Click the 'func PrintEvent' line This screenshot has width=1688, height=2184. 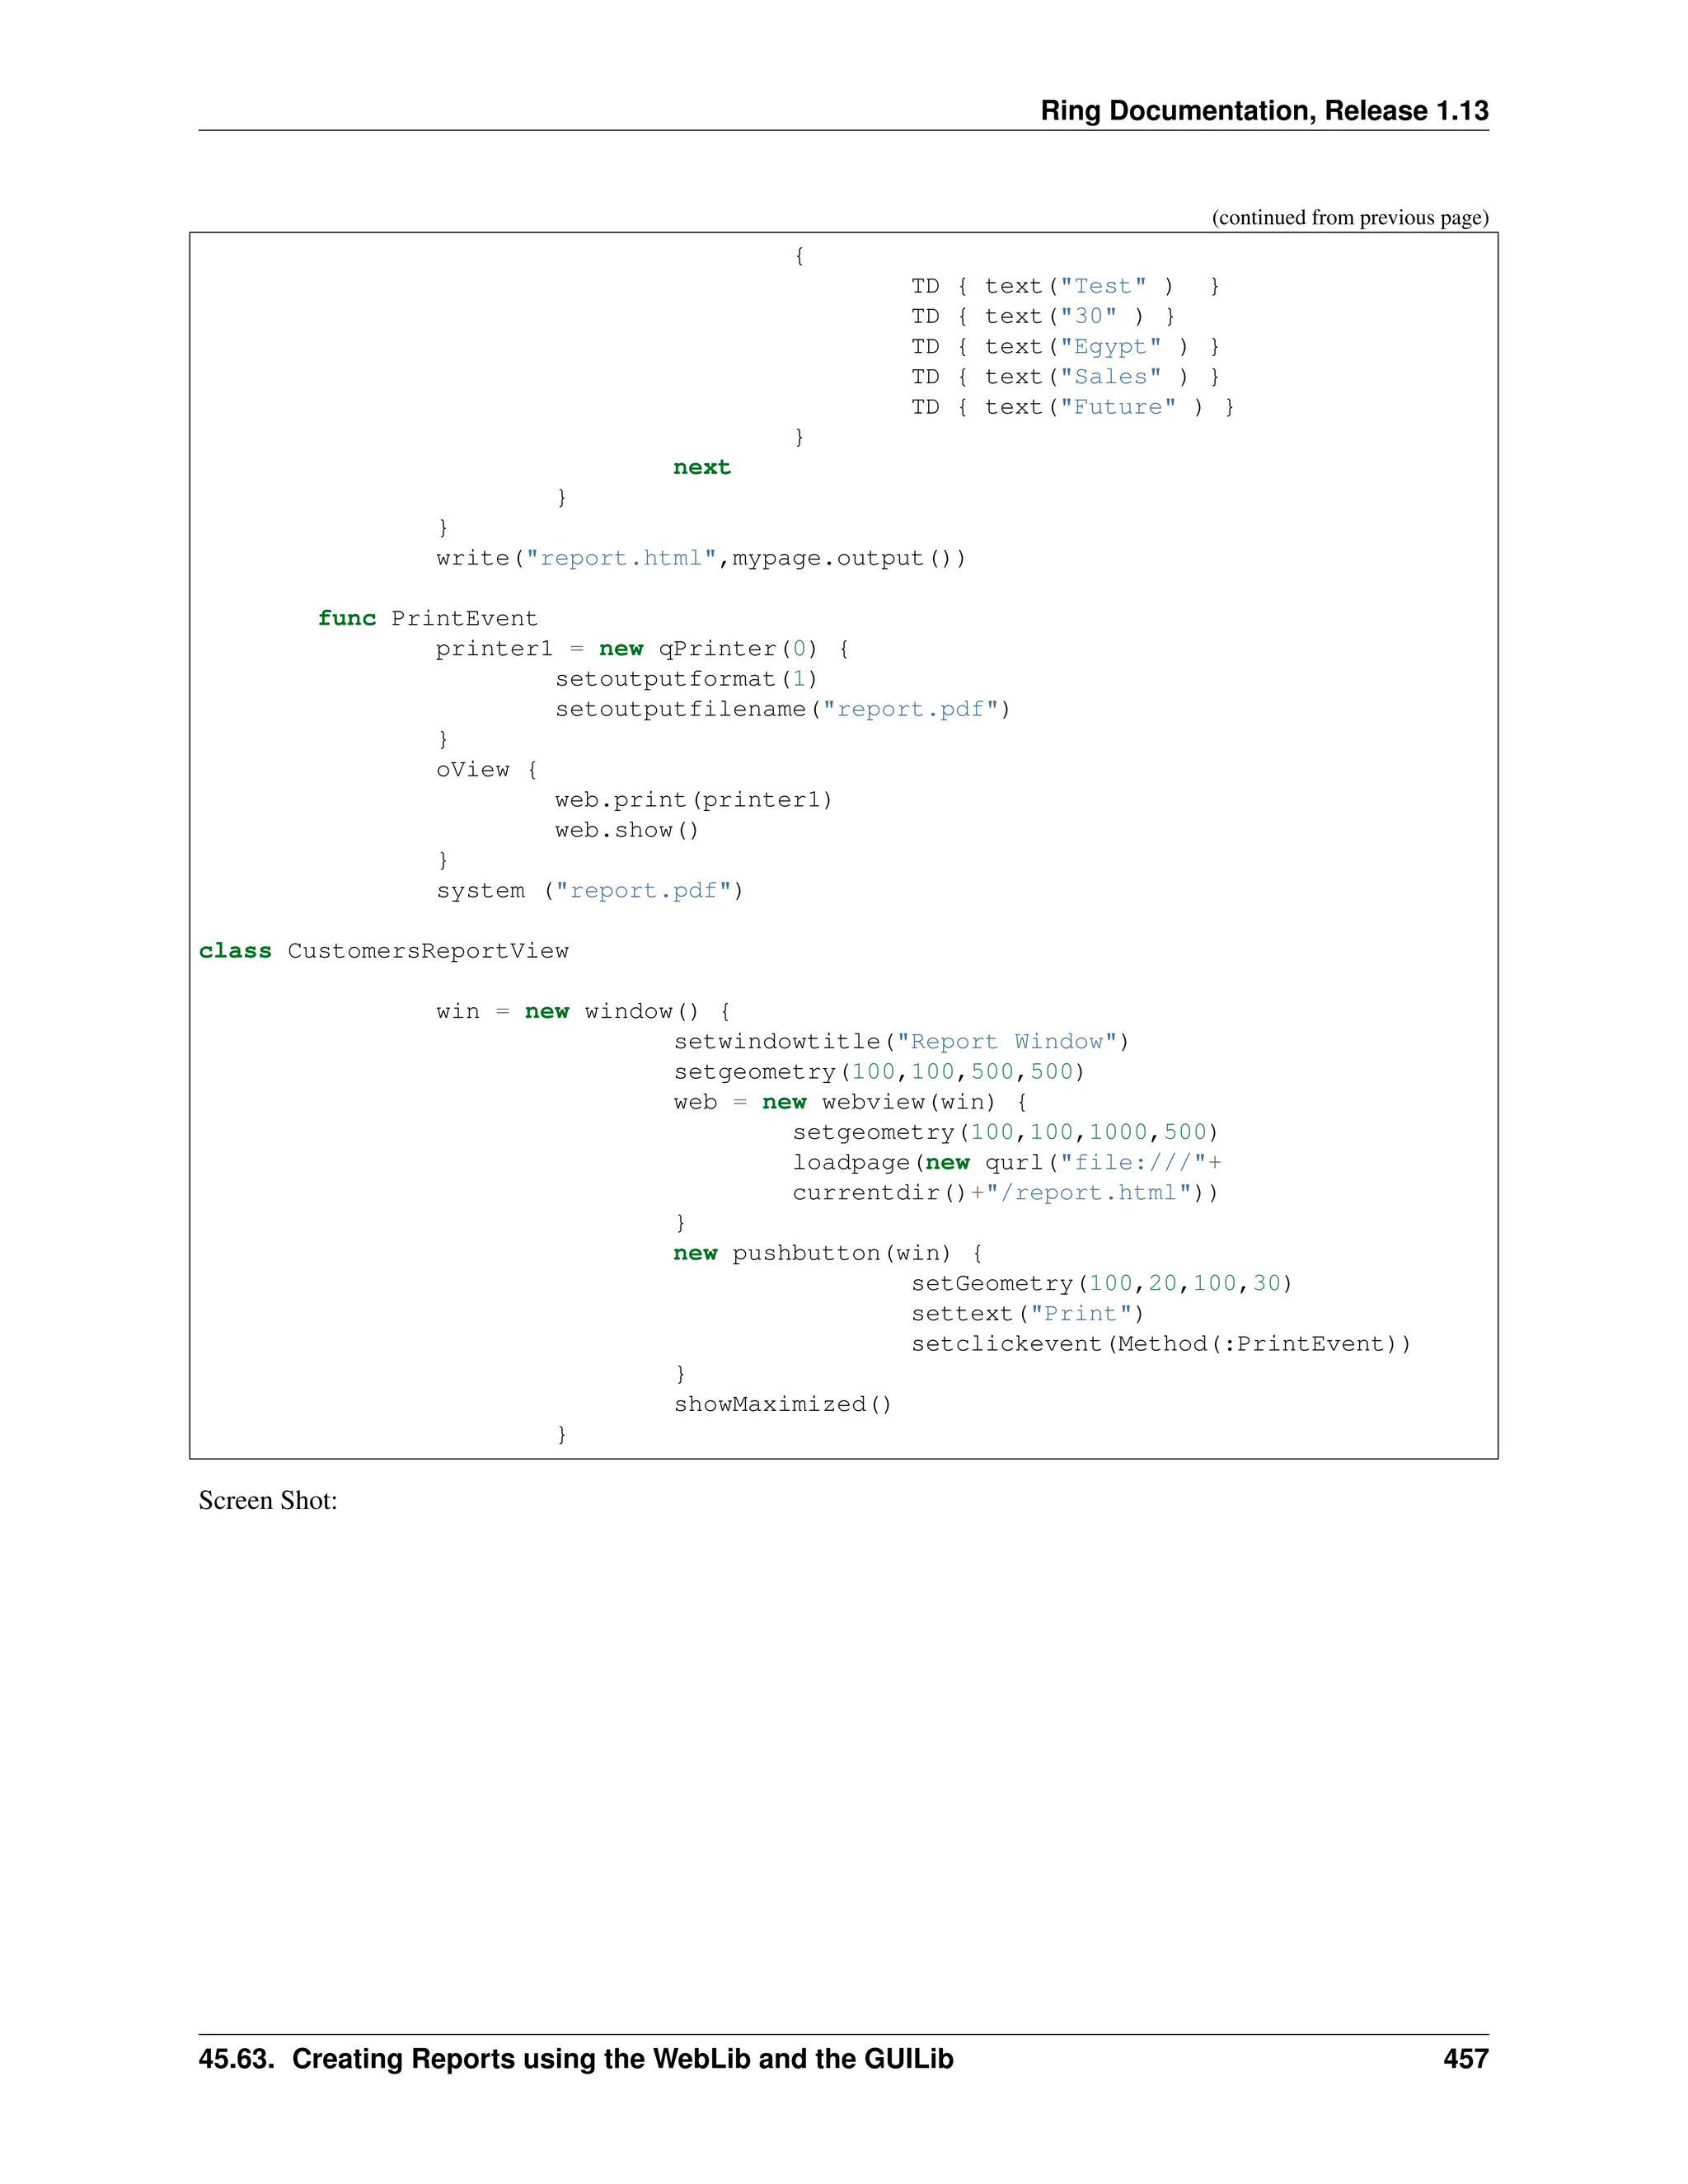click(428, 618)
